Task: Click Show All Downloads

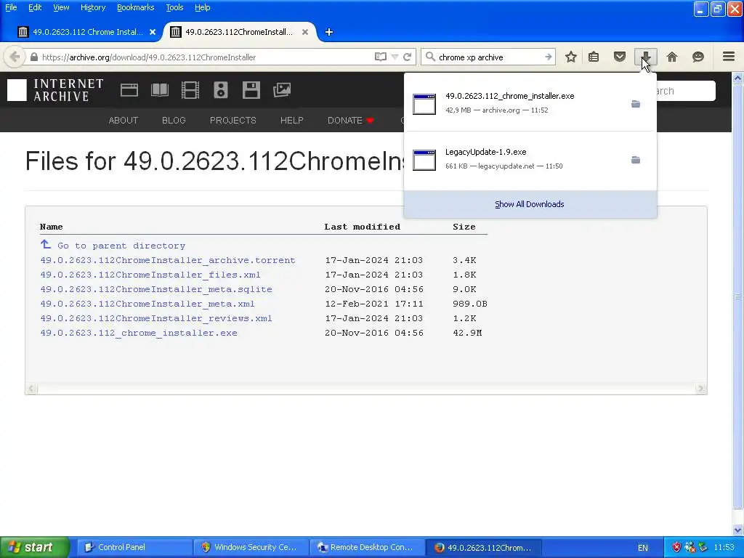Action: click(530, 204)
